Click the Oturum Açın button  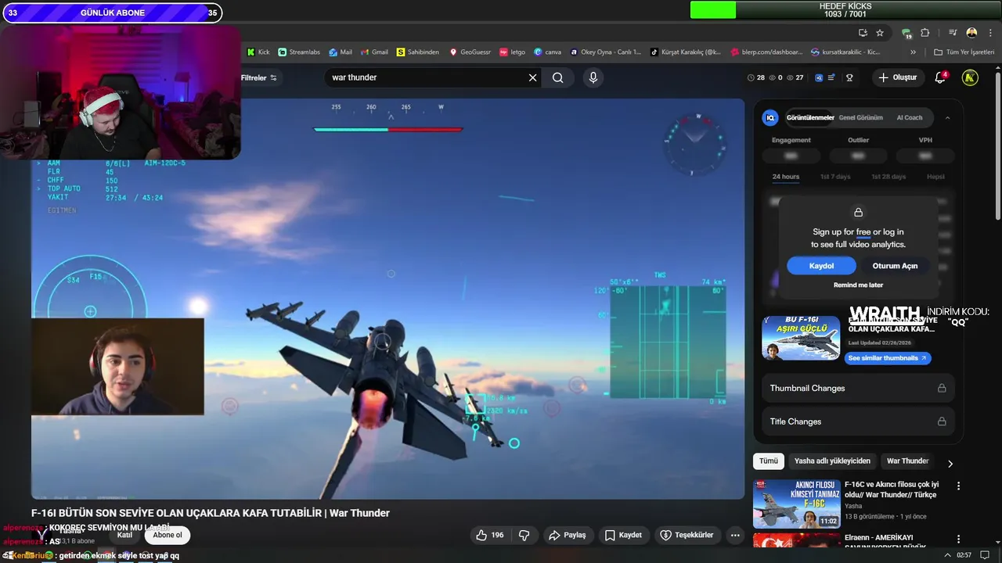(x=895, y=266)
